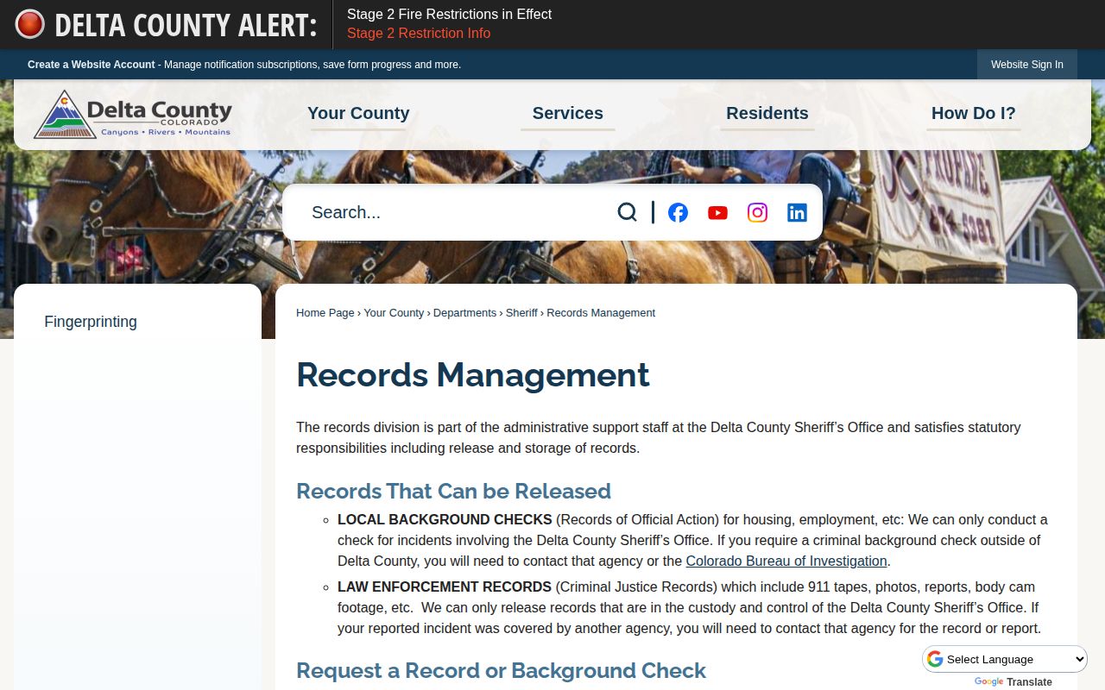1105x690 pixels.
Task: Click the Sheriff breadcrumb link
Action: point(521,313)
